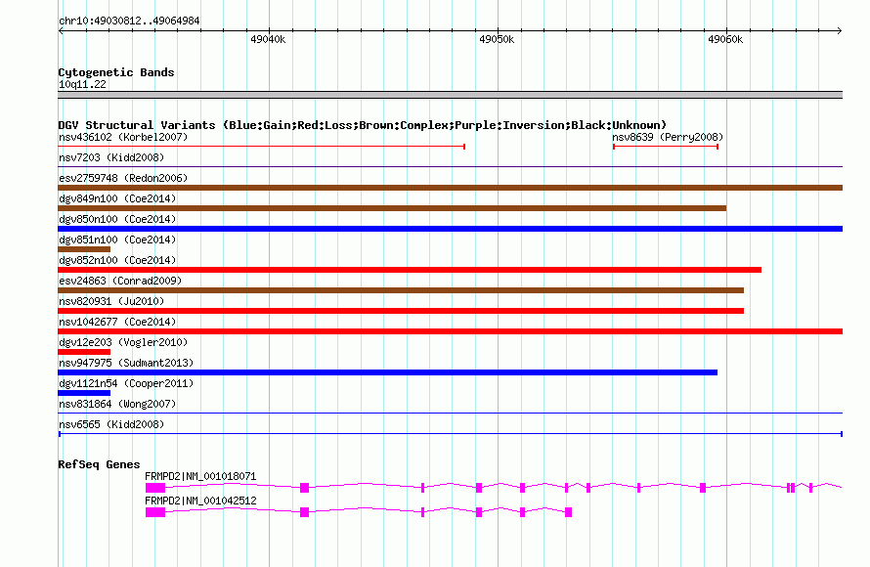The width and height of the screenshot is (870, 567).
Task: Click the 49040k ruler tick label
Action: point(268,39)
